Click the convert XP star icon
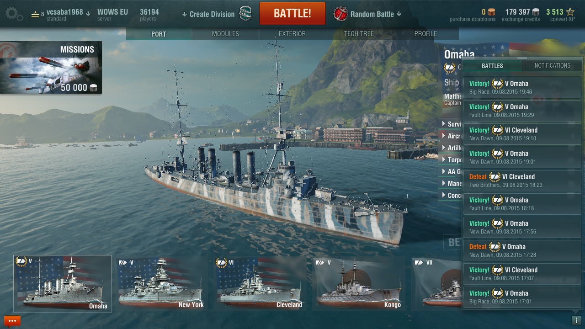 coord(570,12)
